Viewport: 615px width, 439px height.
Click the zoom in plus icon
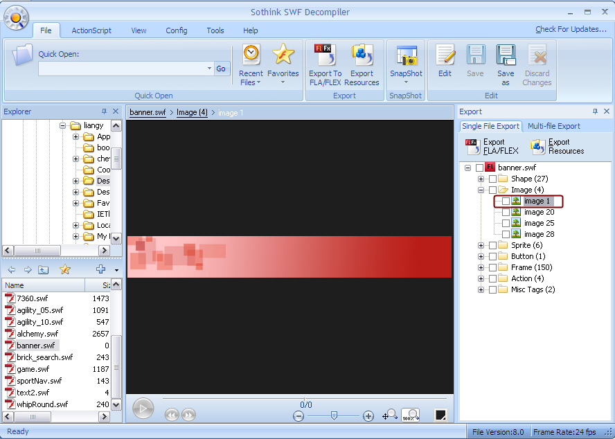[368, 416]
